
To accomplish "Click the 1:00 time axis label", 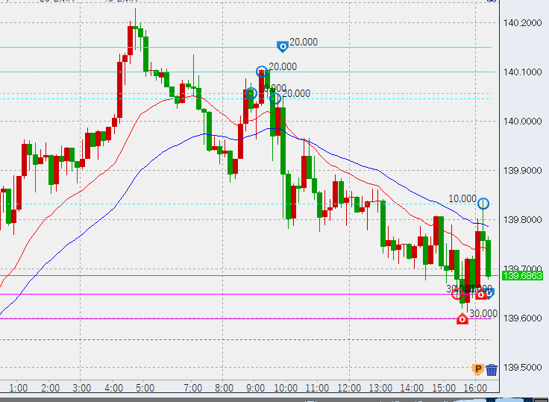I will (x=19, y=389).
